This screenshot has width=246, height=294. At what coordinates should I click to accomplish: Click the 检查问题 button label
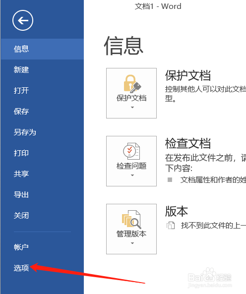tap(131, 166)
